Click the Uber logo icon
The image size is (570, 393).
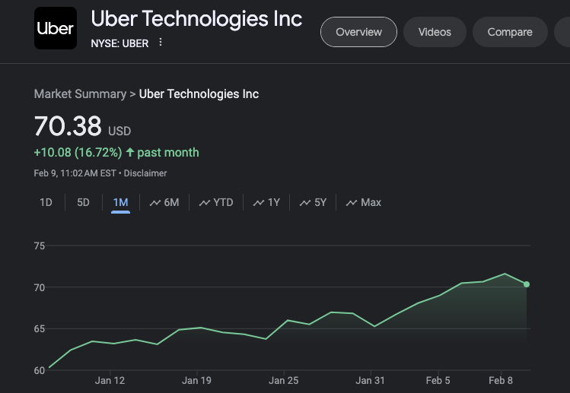point(55,29)
